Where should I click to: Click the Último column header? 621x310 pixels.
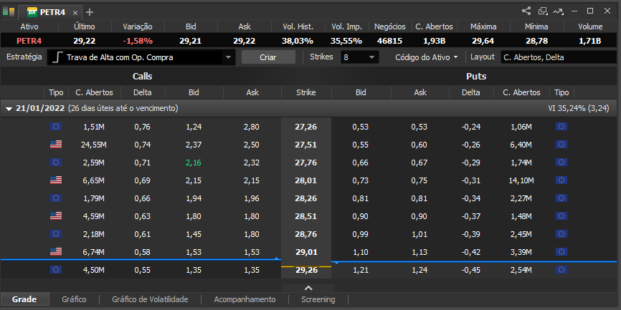[x=85, y=27]
